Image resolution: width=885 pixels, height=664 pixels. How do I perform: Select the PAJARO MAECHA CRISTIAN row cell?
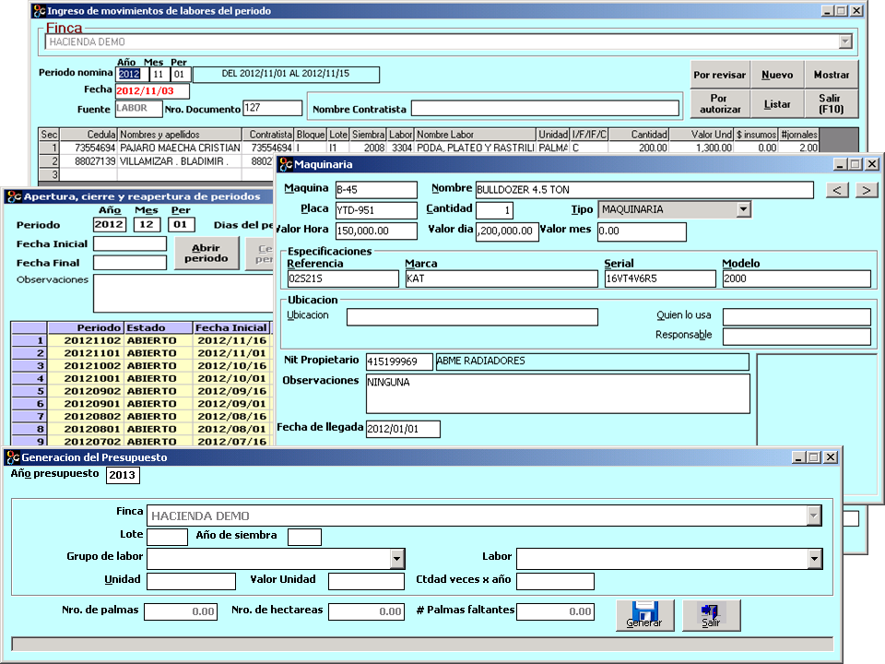click(180, 148)
